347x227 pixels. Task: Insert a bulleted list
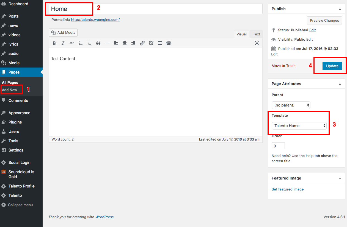81,43
